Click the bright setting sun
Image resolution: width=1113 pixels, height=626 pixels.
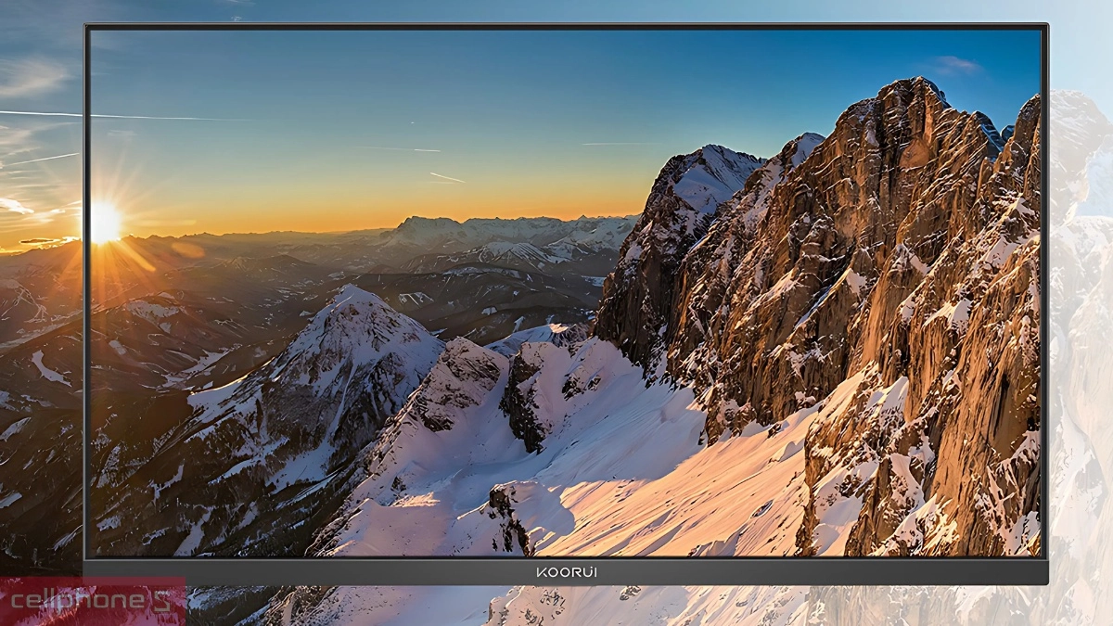[105, 223]
